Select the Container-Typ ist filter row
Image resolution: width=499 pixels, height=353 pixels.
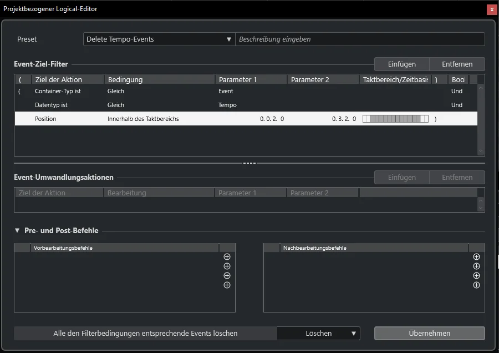tap(246, 91)
